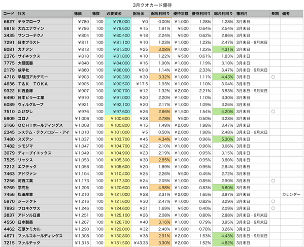Select the サンコーテクノ name cell
Image resolution: width=304 pixels, height=247 pixels.
tap(44, 36)
